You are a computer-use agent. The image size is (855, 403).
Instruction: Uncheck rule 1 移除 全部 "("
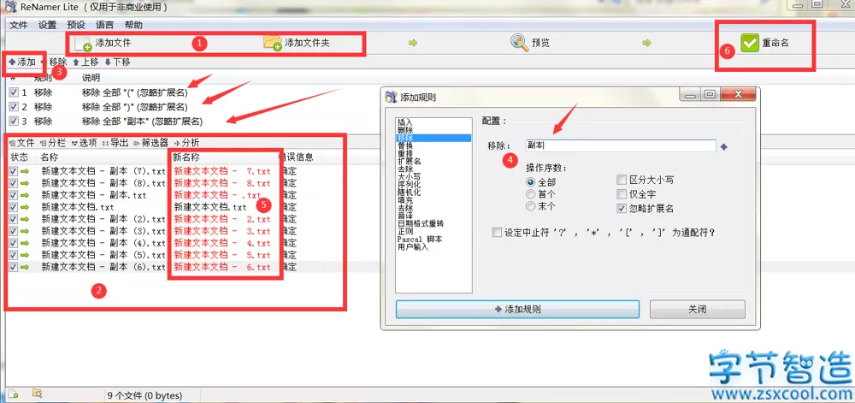(14, 92)
